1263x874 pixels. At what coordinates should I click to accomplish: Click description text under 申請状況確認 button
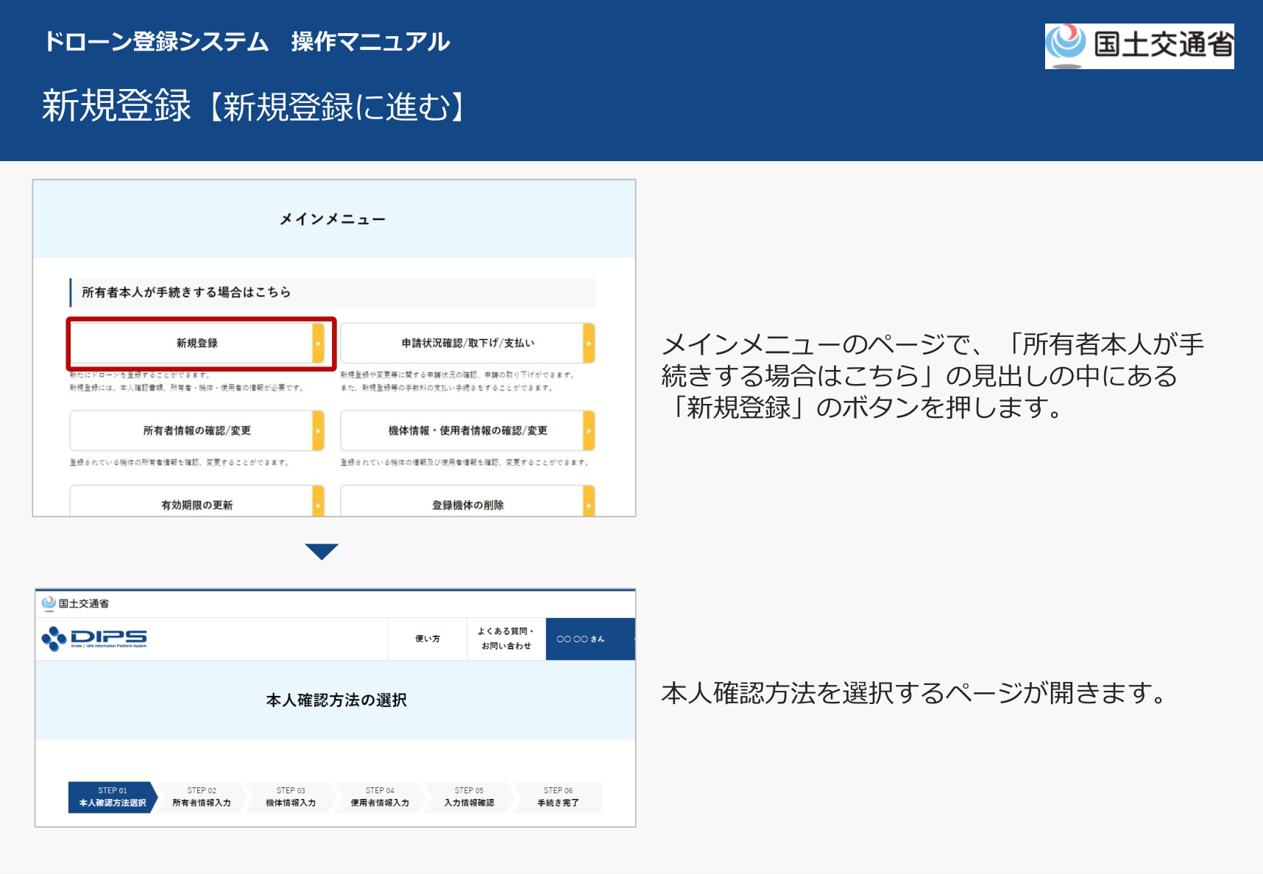(457, 381)
